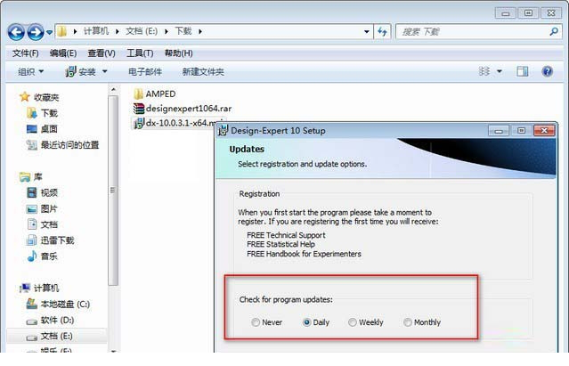569x366 pixels.
Task: Go forward with the blue Forward arrow
Action: pos(36,32)
